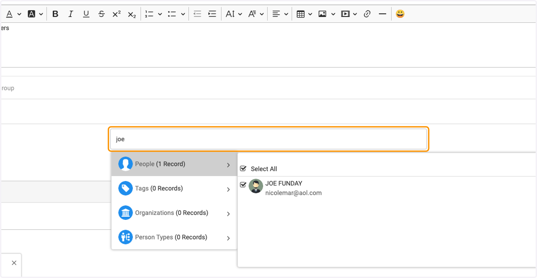Expand the insert table dropdown arrow

click(310, 14)
